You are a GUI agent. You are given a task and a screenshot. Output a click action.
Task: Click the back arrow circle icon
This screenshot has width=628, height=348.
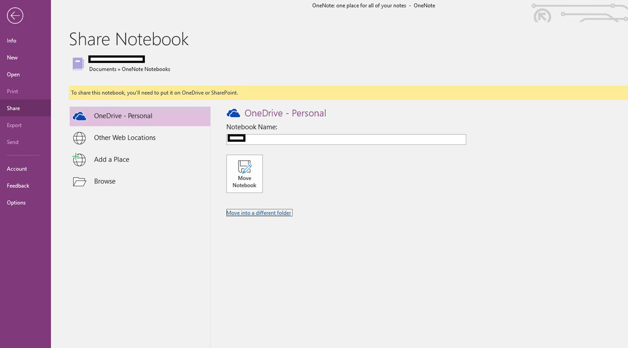point(15,16)
